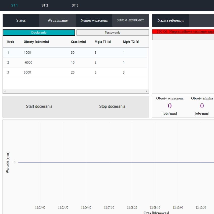Click the Mgła T1 [s] column header
Viewport: 214px width, 214px height.
(x=102, y=42)
